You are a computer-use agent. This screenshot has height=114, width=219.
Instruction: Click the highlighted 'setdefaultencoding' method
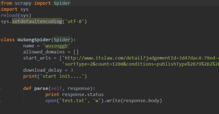[37, 21]
